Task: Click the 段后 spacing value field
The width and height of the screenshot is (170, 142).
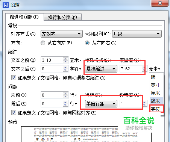Action: 52,104
